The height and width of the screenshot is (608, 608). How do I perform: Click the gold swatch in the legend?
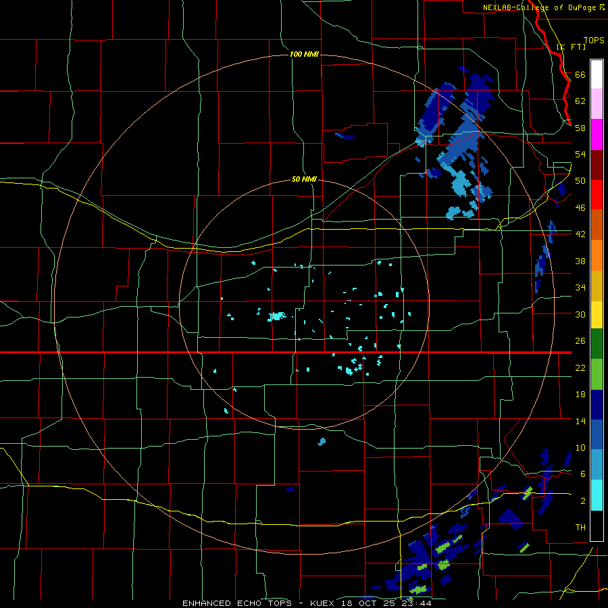[597, 286]
